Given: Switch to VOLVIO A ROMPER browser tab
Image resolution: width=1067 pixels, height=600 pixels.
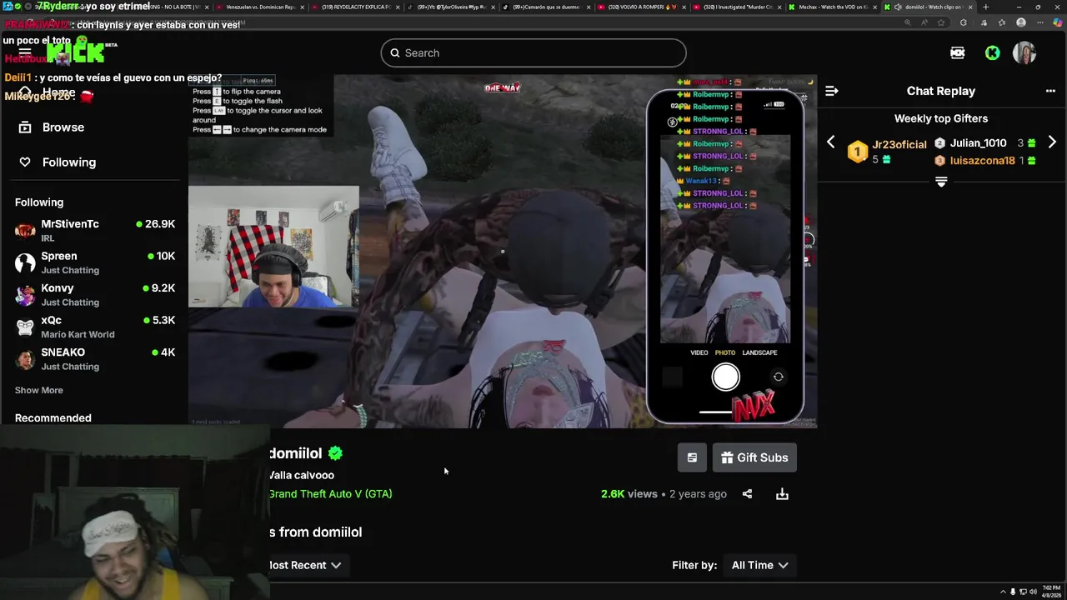Looking at the screenshot, I should coord(643,7).
